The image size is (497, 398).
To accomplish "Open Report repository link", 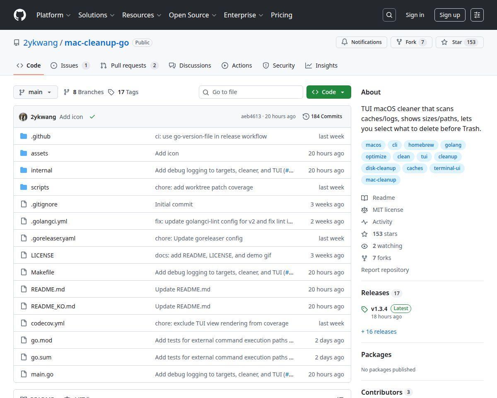I will (385, 270).
